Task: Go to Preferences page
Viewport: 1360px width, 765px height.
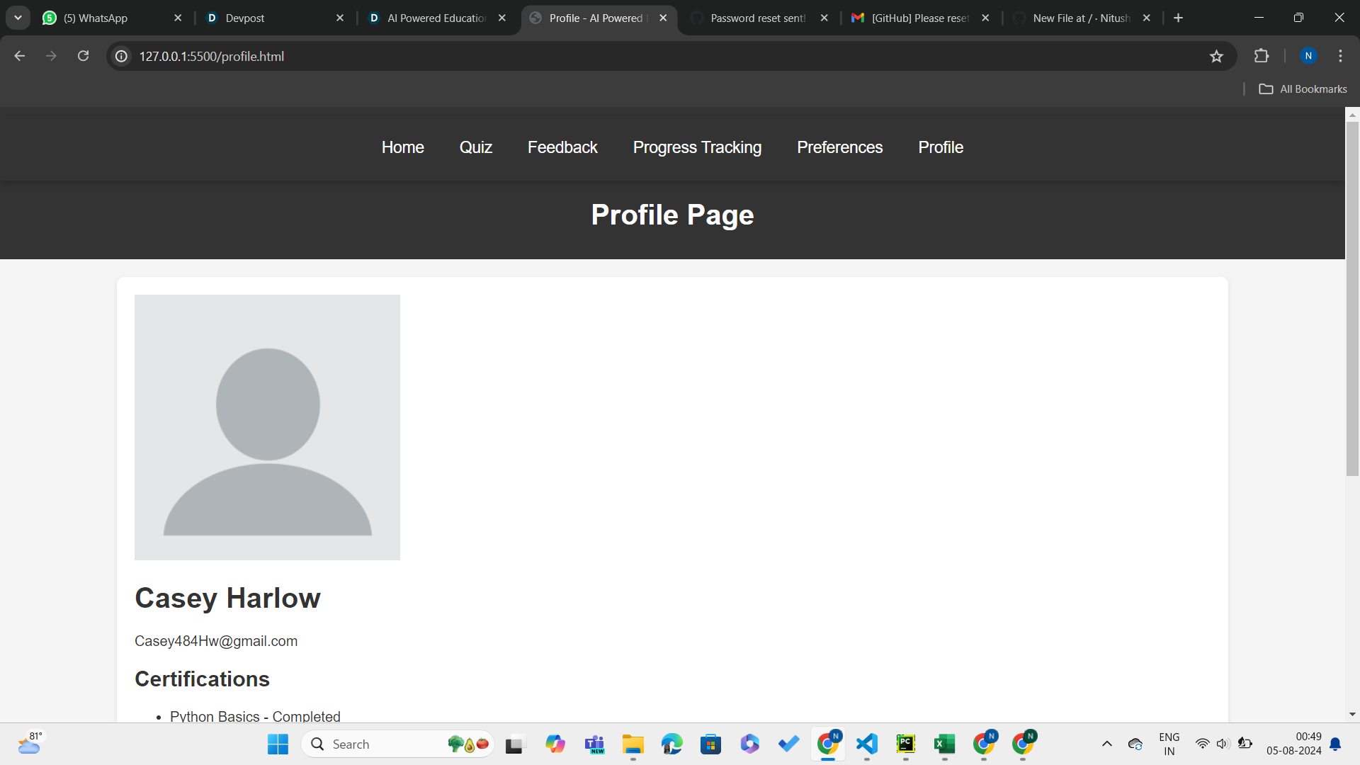Action: (839, 147)
